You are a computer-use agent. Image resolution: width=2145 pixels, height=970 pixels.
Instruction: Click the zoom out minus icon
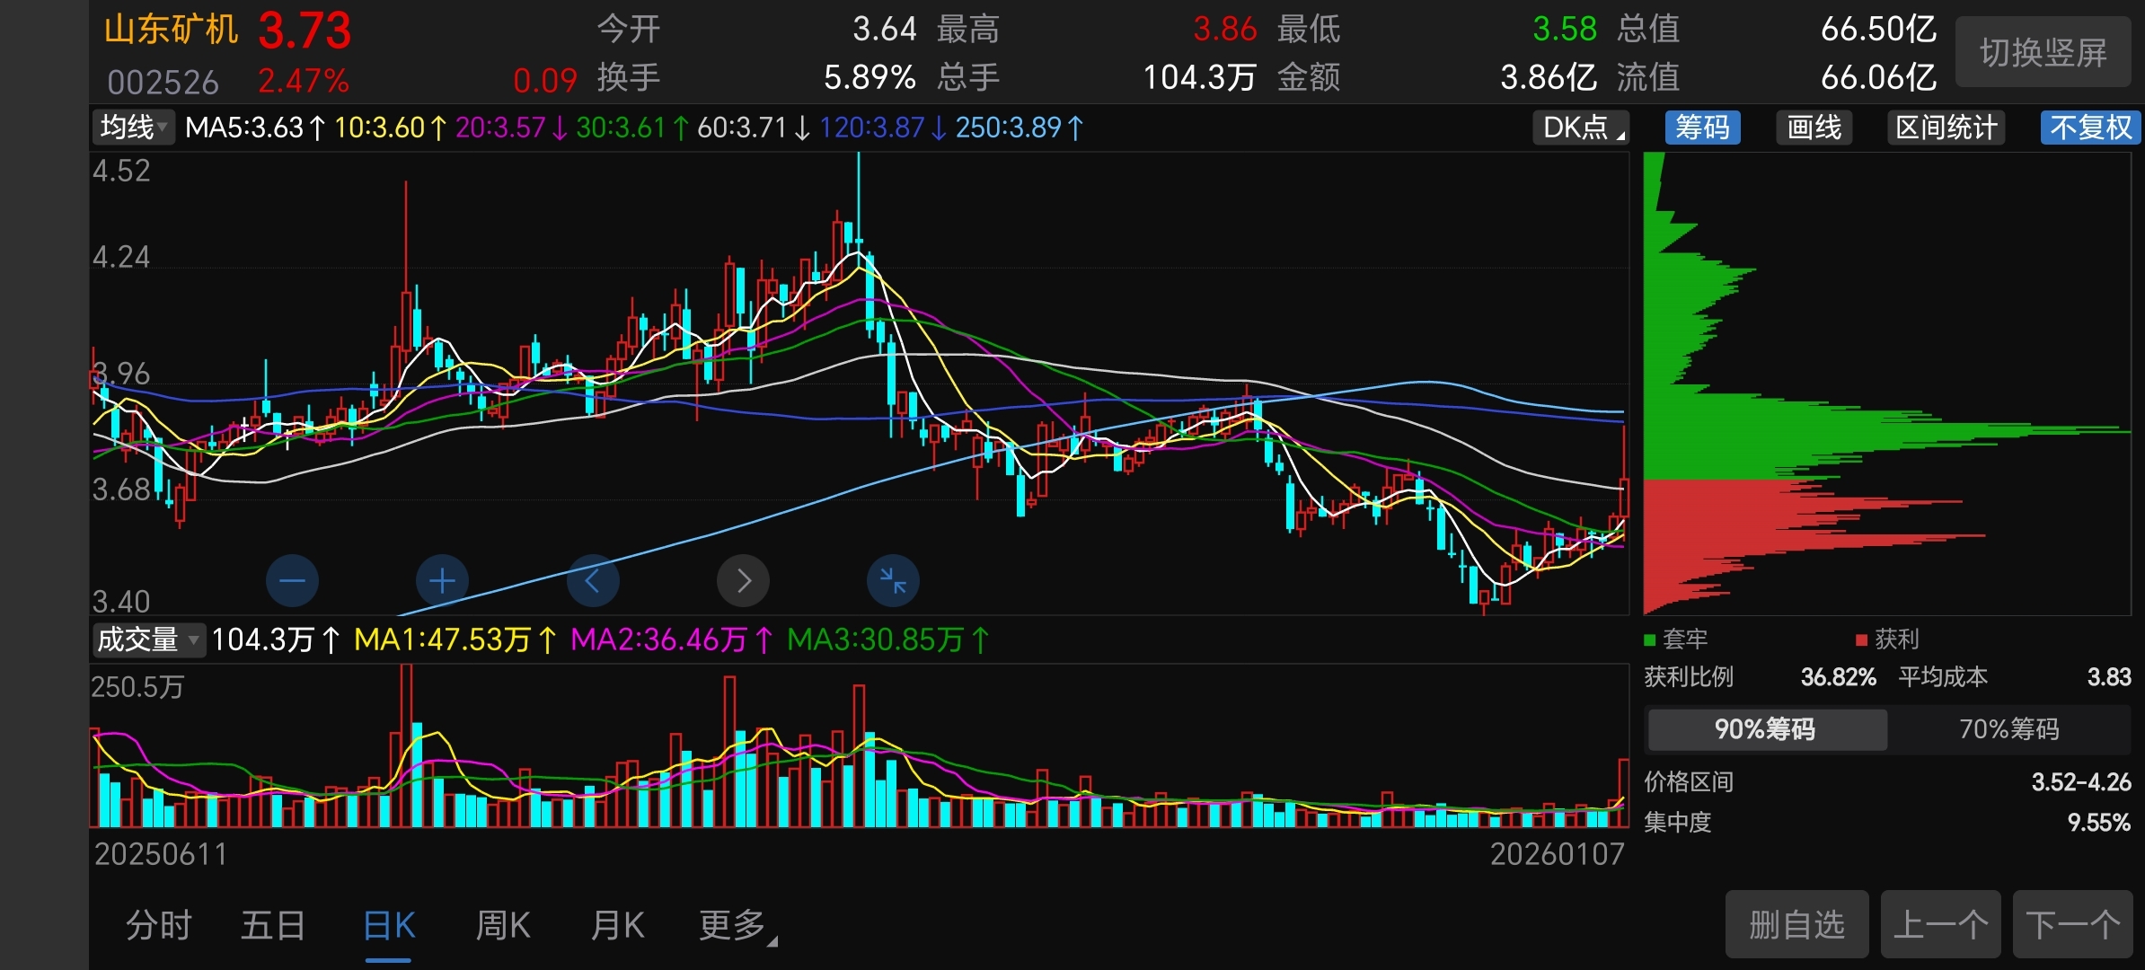pos(292,581)
